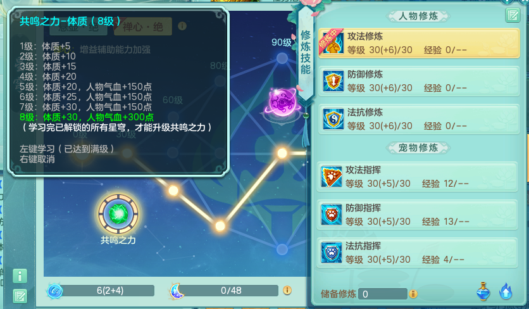Click the 法抗修炼 yin-yang shield icon
Image resolution: width=529 pixels, height=309 pixels.
point(333,119)
